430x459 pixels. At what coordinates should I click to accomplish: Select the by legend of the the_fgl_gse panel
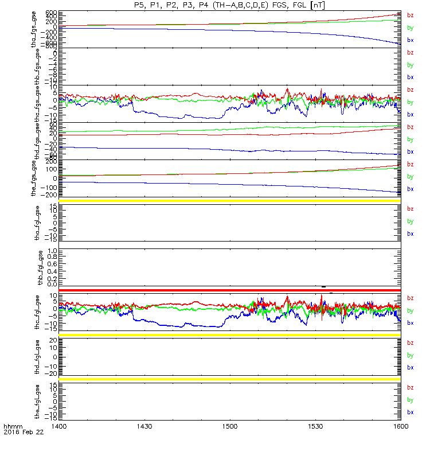click(x=411, y=400)
